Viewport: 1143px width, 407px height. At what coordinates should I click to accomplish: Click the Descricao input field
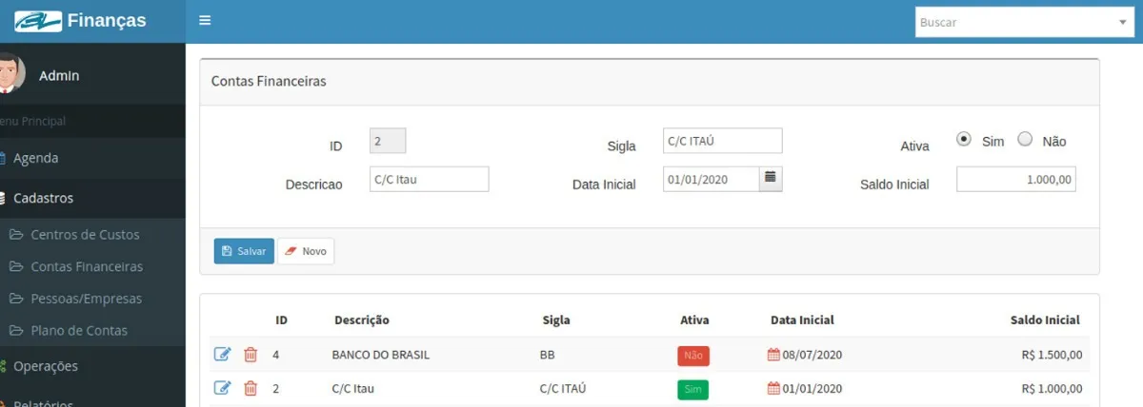coord(429,179)
